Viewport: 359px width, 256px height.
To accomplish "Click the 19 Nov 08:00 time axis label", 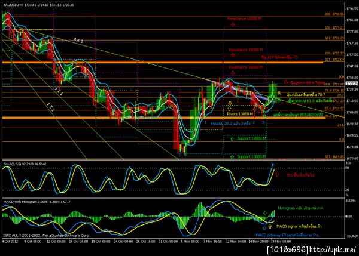I will pos(281,242).
